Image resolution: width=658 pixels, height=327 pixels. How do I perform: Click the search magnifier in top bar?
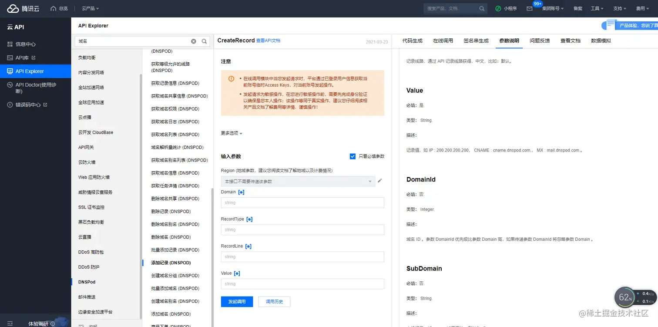[x=482, y=8]
